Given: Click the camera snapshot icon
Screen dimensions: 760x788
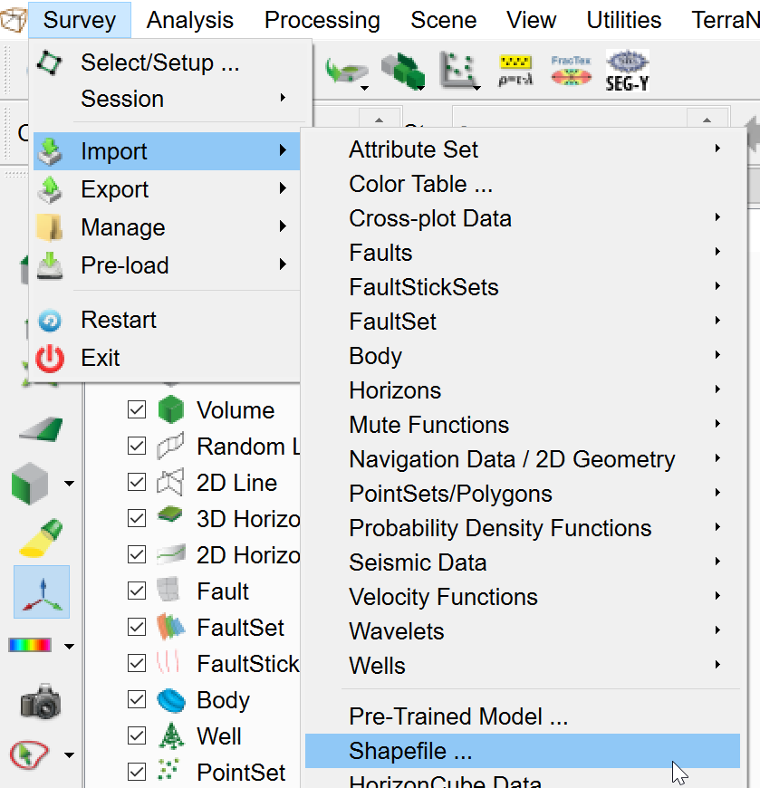Looking at the screenshot, I should [x=41, y=701].
